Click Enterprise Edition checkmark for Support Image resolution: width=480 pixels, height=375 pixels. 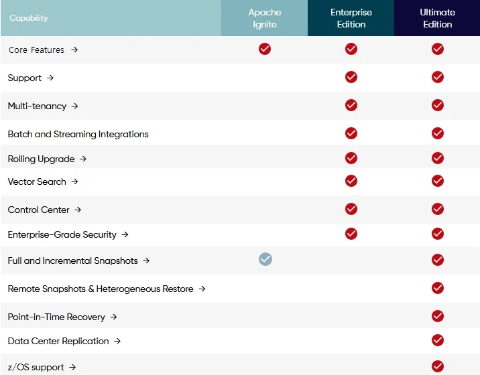click(x=351, y=77)
